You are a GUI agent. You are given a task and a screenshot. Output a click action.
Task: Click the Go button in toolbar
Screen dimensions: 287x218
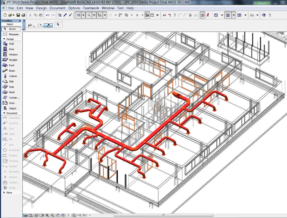click(x=252, y=15)
